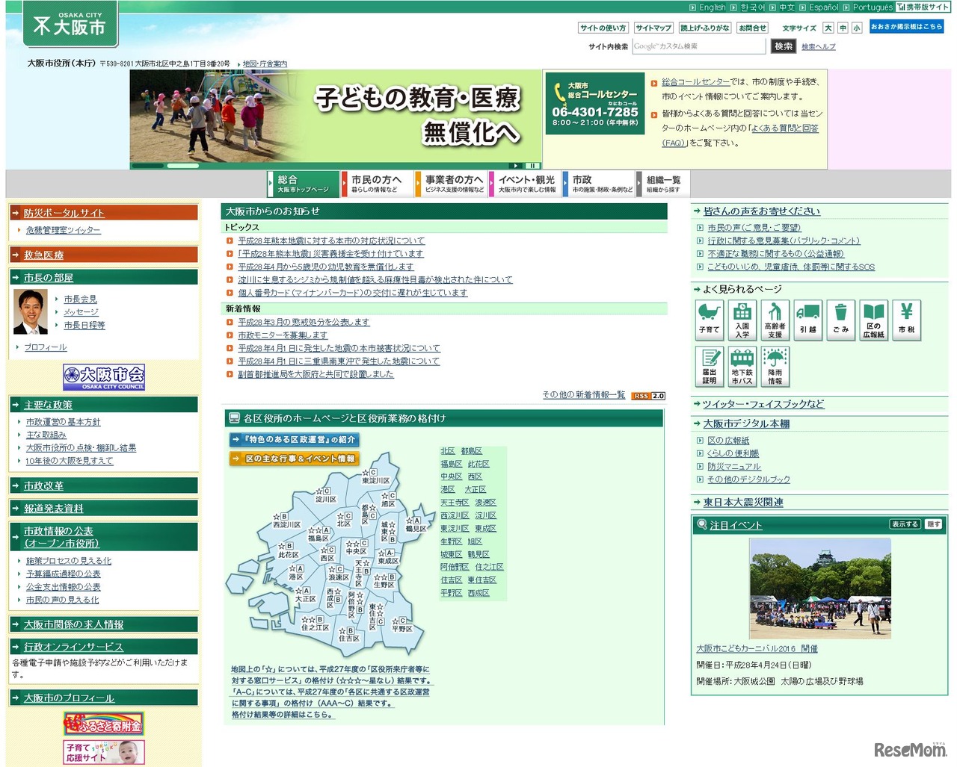Open the 降雨情報 rainfall umbrella icon

pos(775,366)
